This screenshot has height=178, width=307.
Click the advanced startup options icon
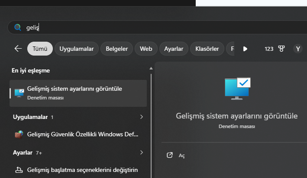pos(19,169)
